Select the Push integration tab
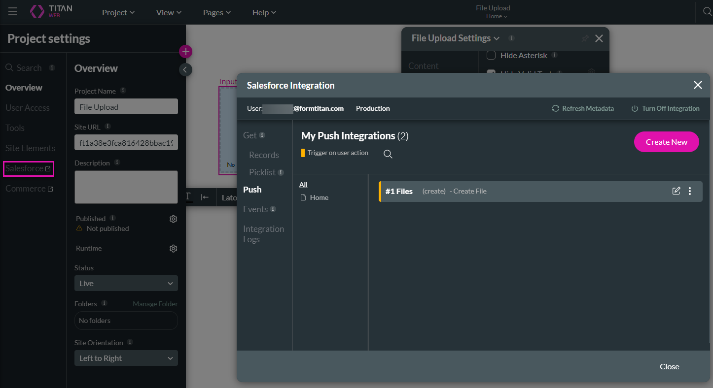This screenshot has height=388, width=713. tap(252, 190)
